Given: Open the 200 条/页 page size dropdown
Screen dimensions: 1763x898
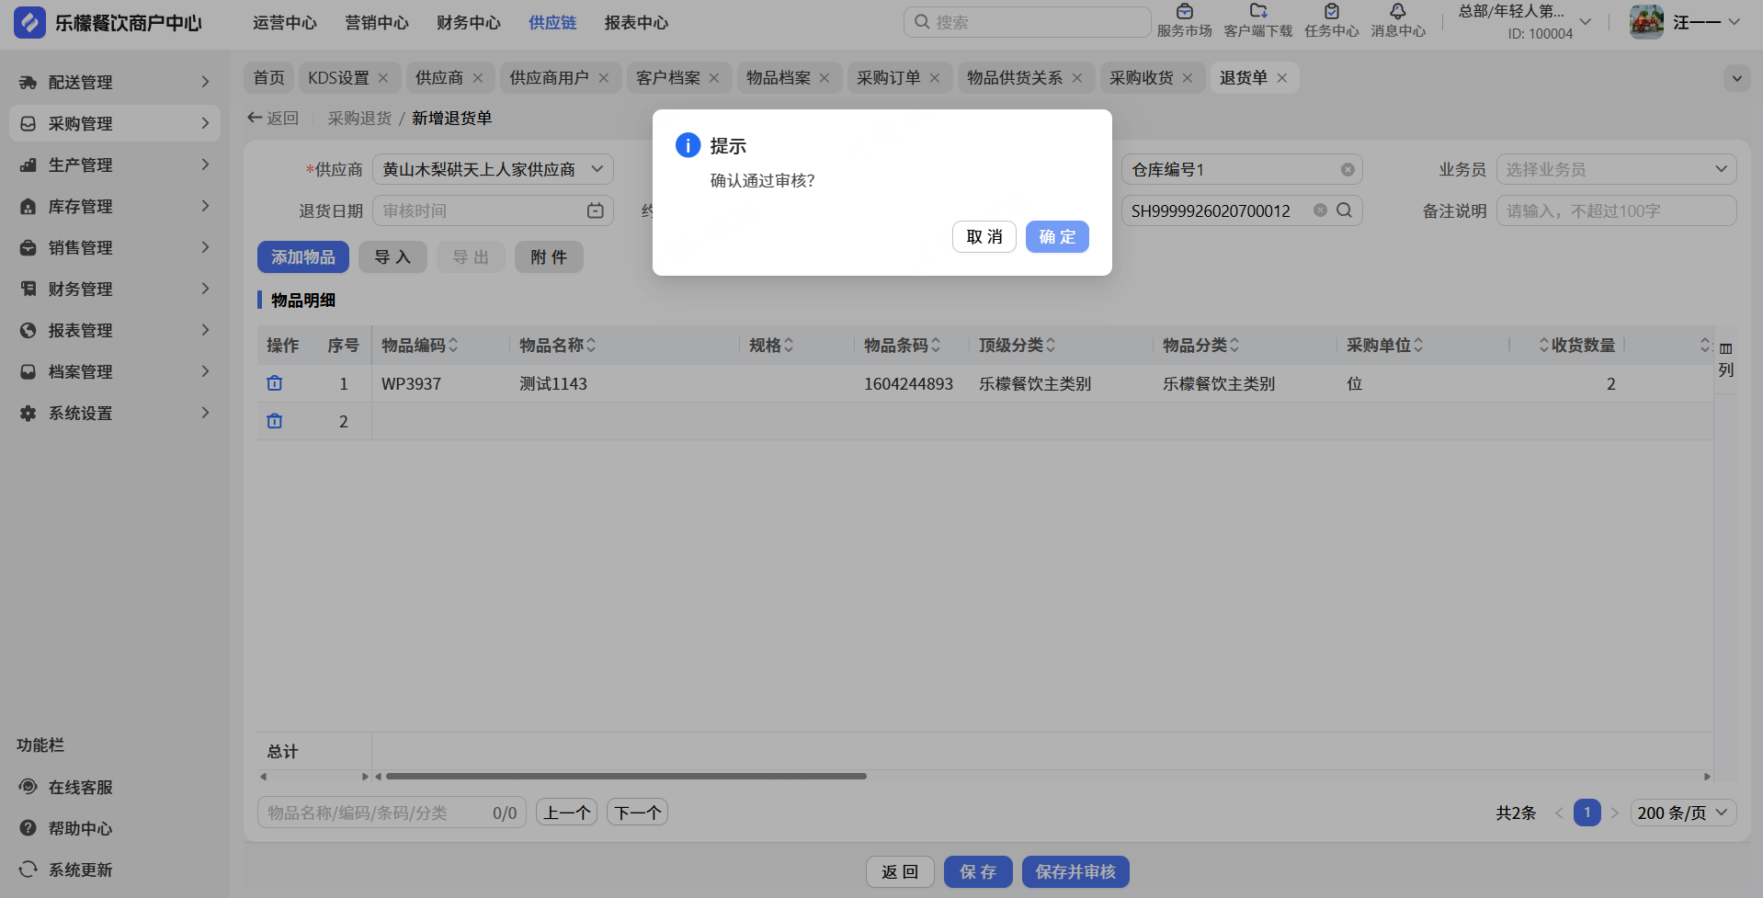Looking at the screenshot, I should click(1682, 813).
